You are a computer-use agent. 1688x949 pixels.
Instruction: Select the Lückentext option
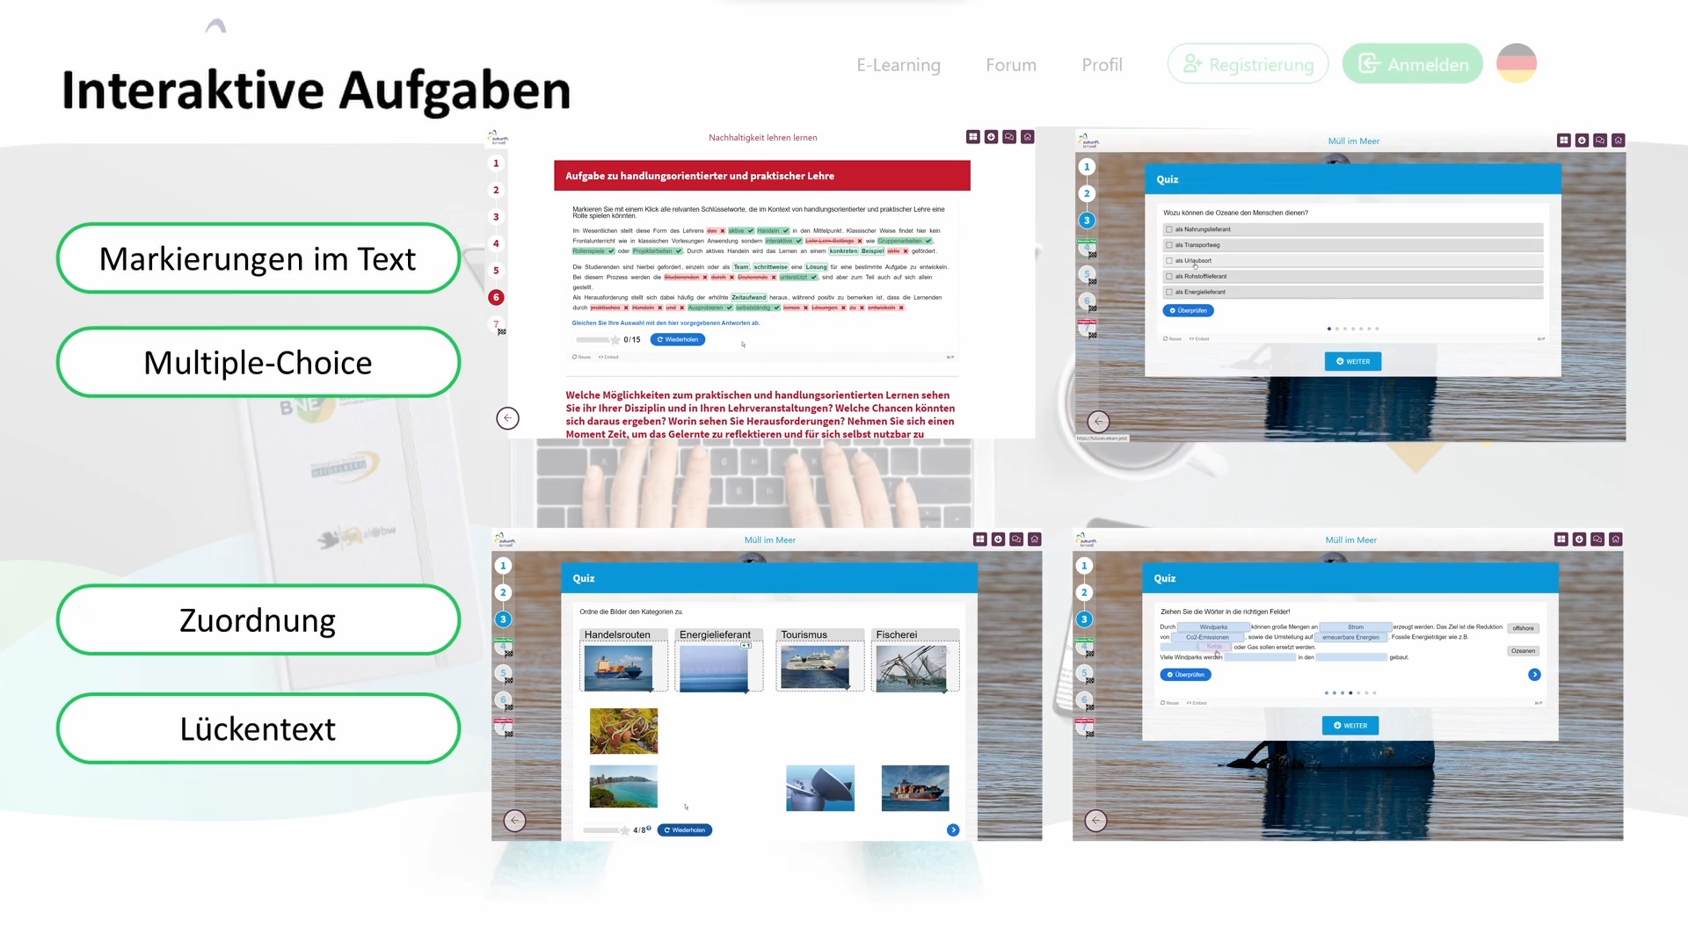(x=258, y=728)
